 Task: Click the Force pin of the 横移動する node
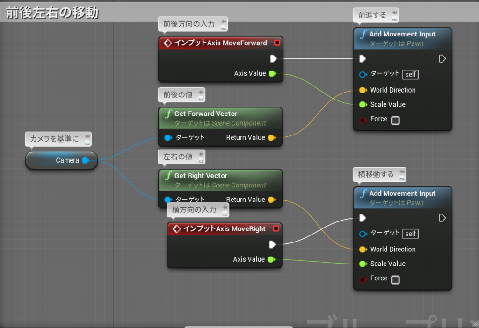click(x=363, y=279)
